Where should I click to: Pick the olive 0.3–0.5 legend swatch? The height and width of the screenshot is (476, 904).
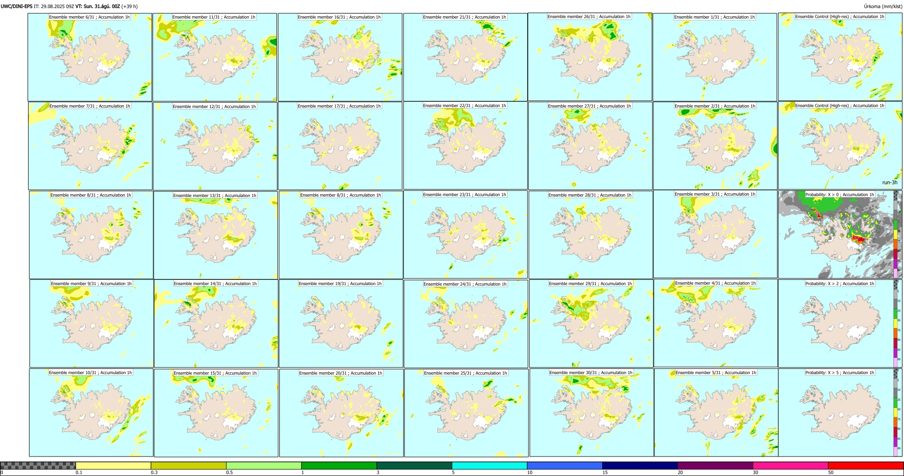click(188, 466)
